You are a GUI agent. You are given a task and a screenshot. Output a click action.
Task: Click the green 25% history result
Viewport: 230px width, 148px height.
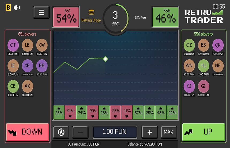149,112
